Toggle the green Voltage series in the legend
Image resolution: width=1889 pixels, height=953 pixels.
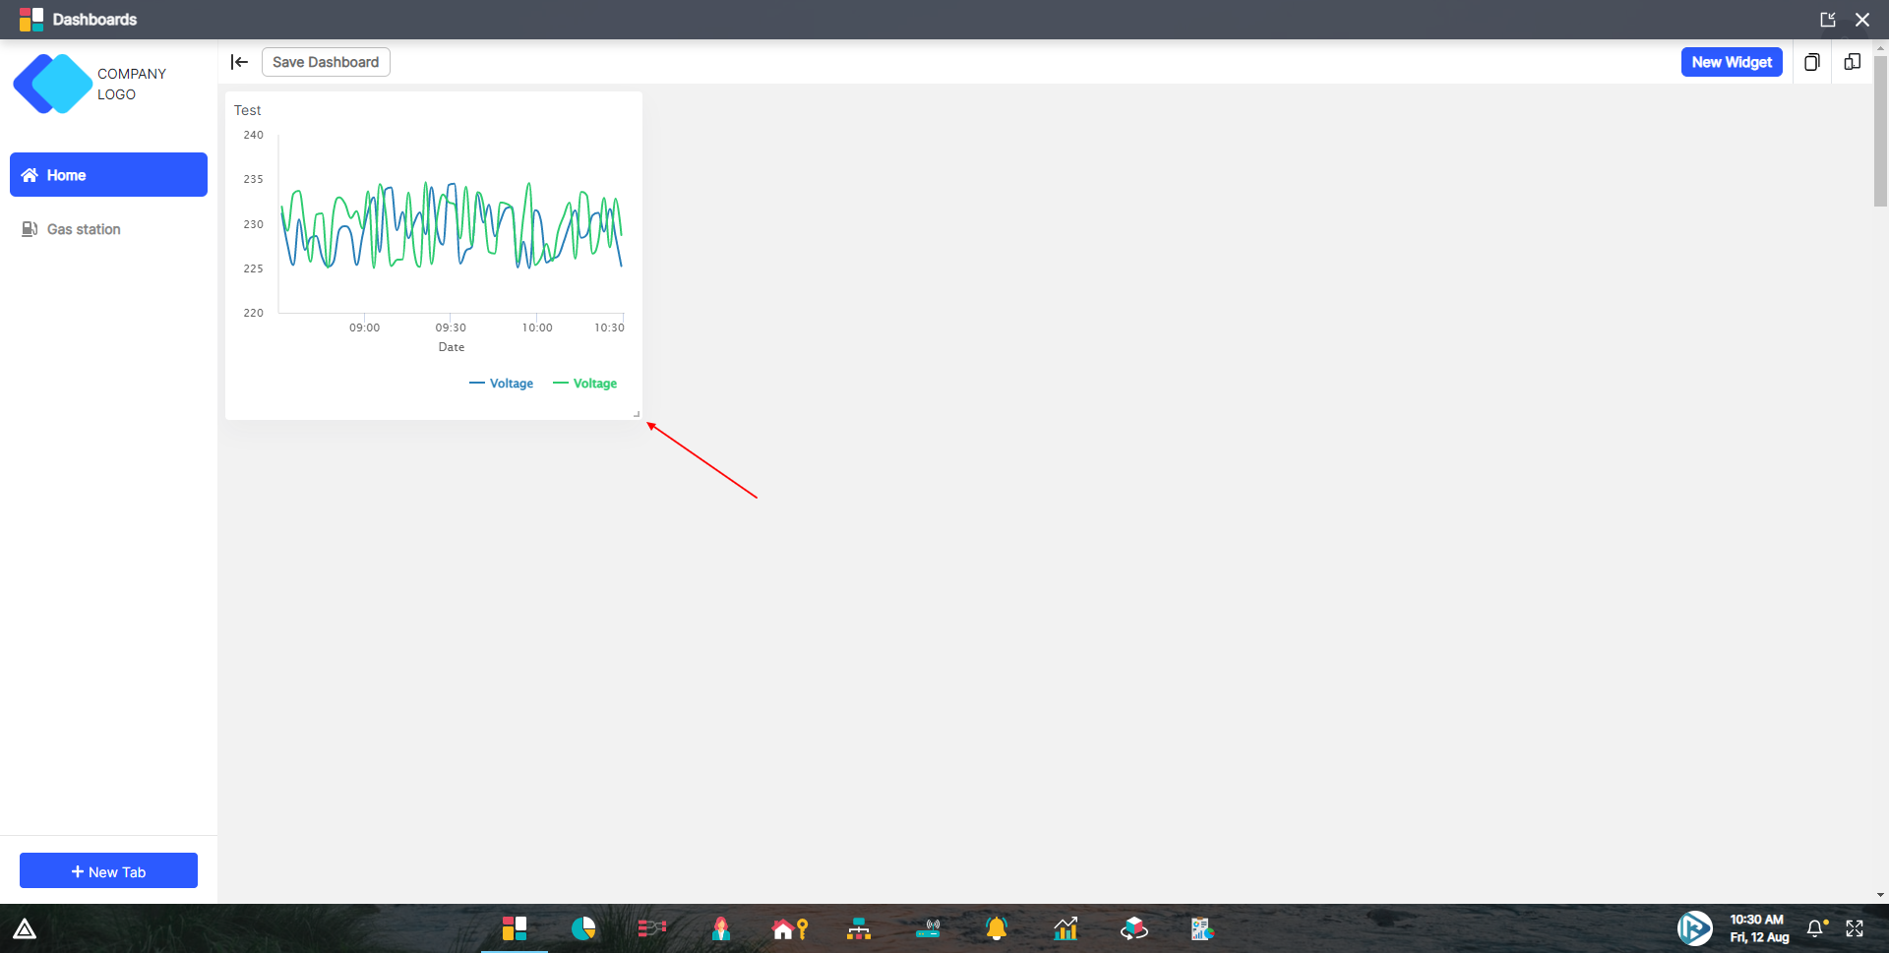click(586, 383)
